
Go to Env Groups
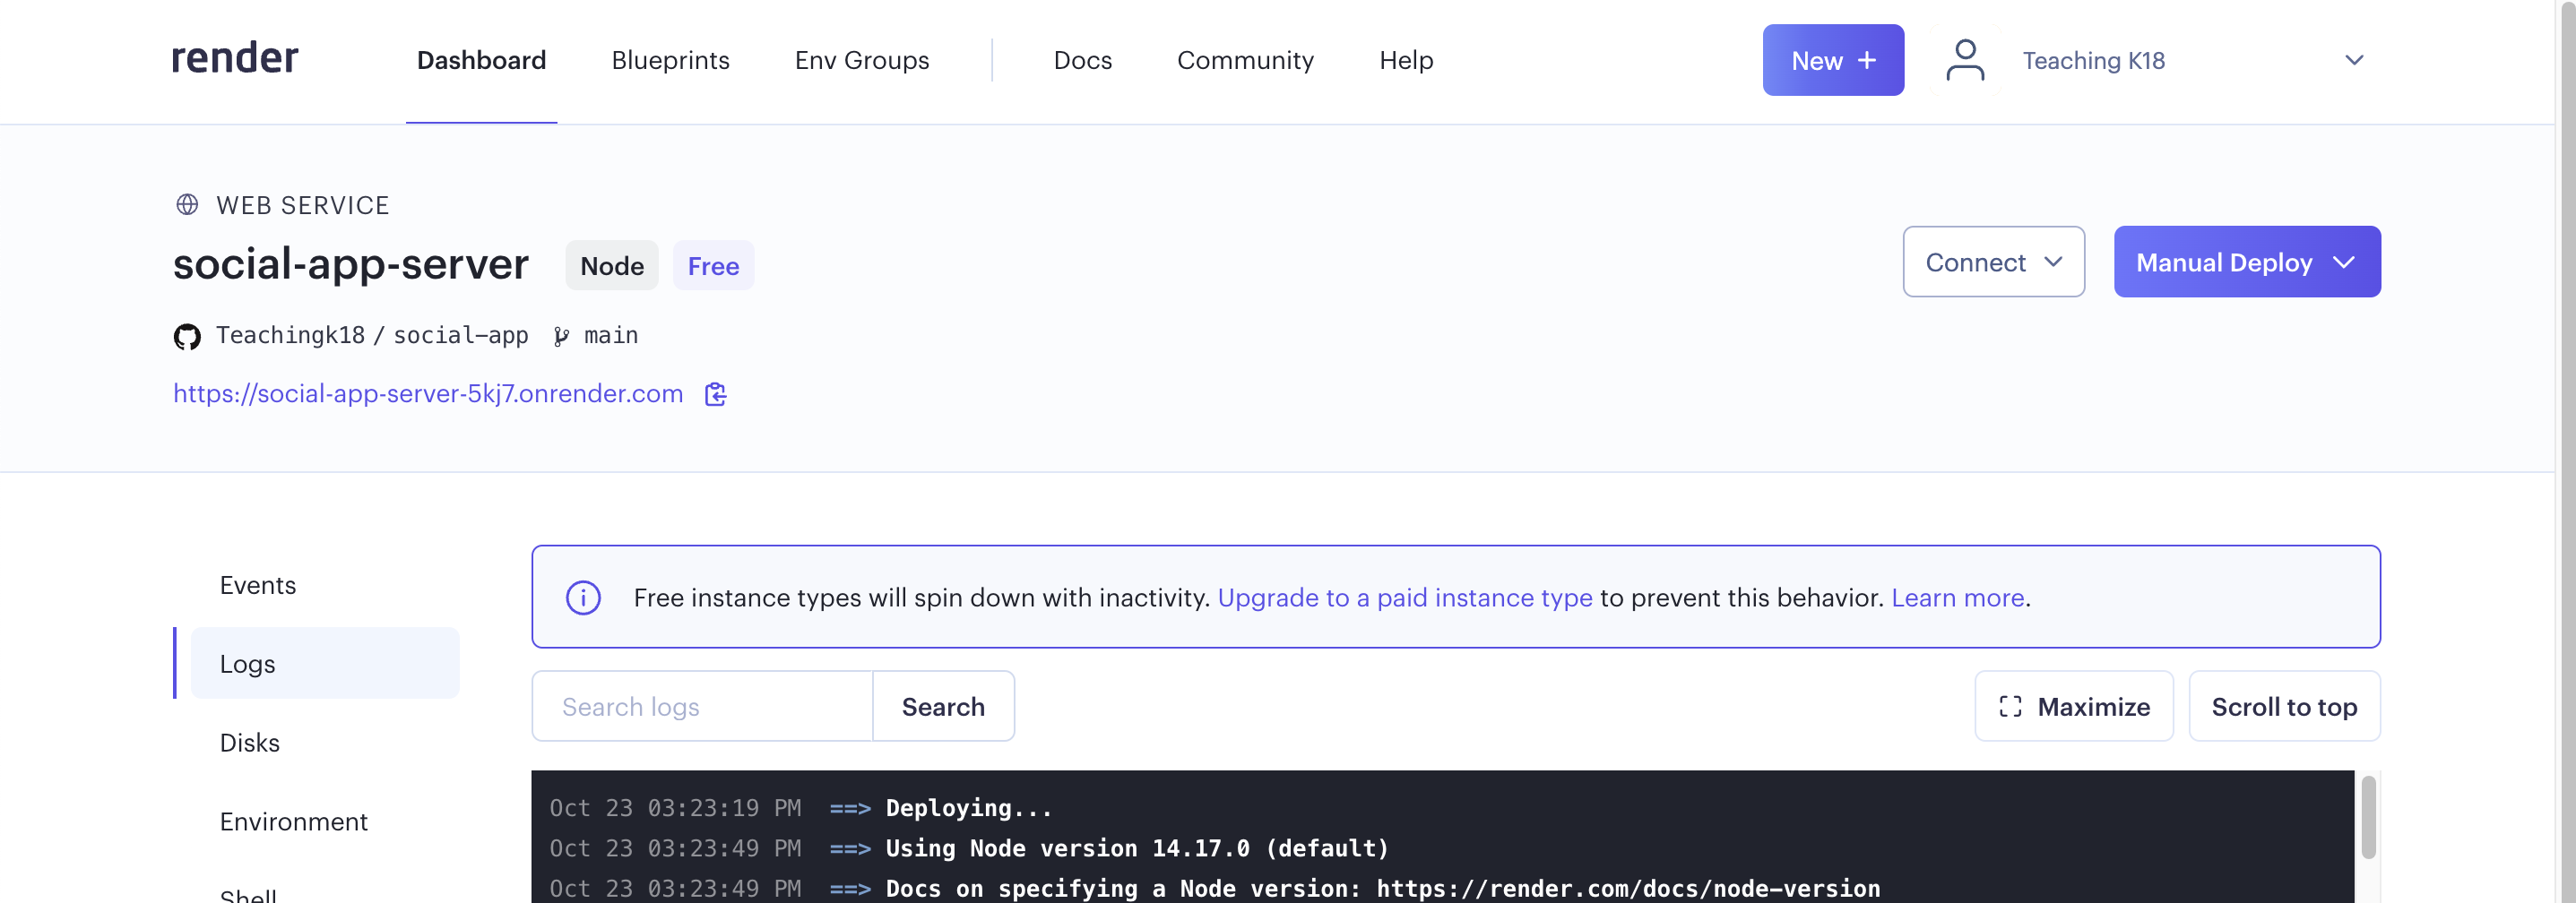pyautogui.click(x=861, y=60)
